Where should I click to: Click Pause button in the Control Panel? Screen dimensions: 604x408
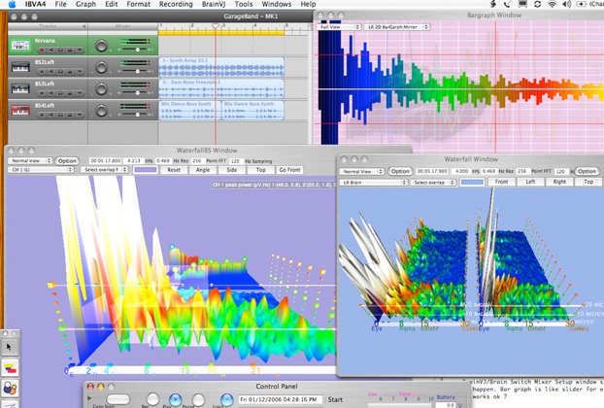pyautogui.click(x=198, y=400)
